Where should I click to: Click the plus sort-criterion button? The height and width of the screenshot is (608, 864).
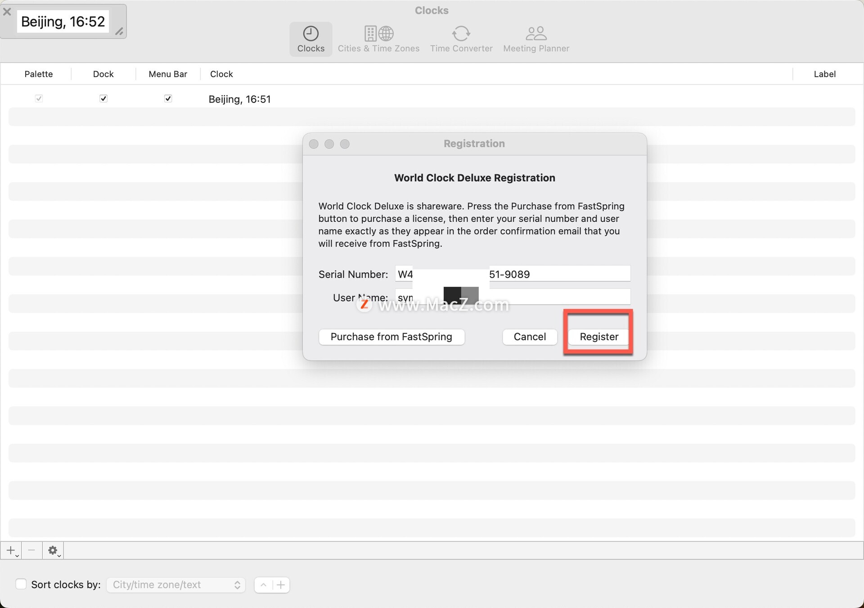tap(281, 585)
